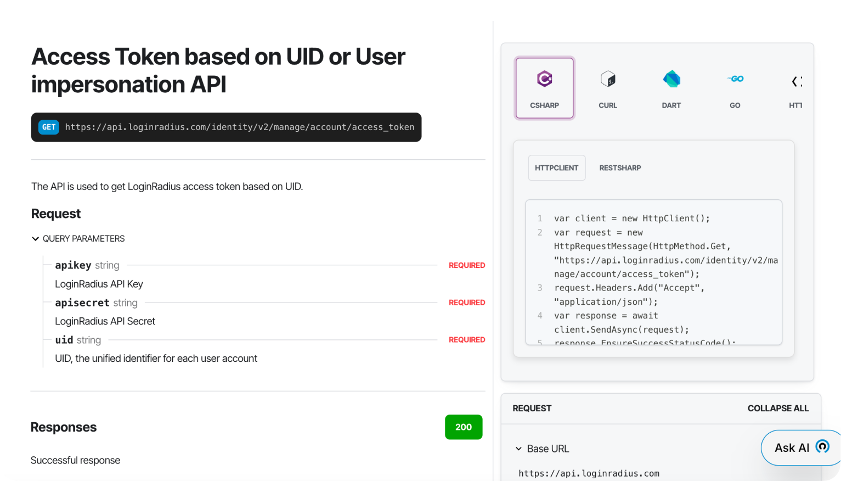
Task: Select the GO language icon
Action: [735, 88]
